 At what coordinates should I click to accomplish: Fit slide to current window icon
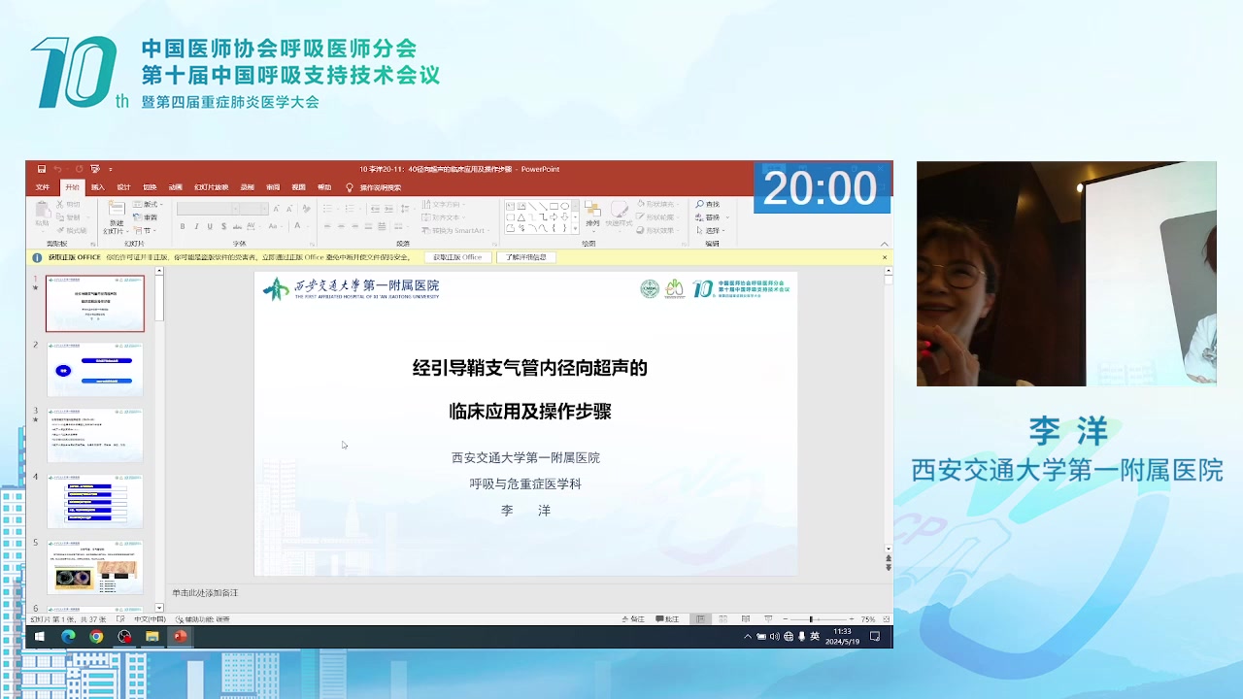(887, 619)
